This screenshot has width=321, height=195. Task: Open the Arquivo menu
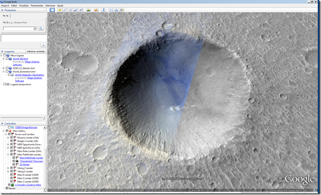5,6
